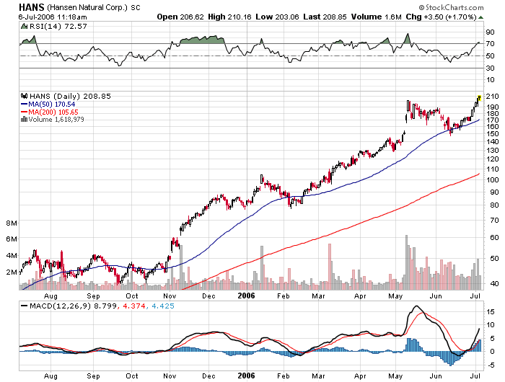Click the 8M volume scale label
Image resolution: width=505 pixels, height=382 pixels.
coord(12,223)
